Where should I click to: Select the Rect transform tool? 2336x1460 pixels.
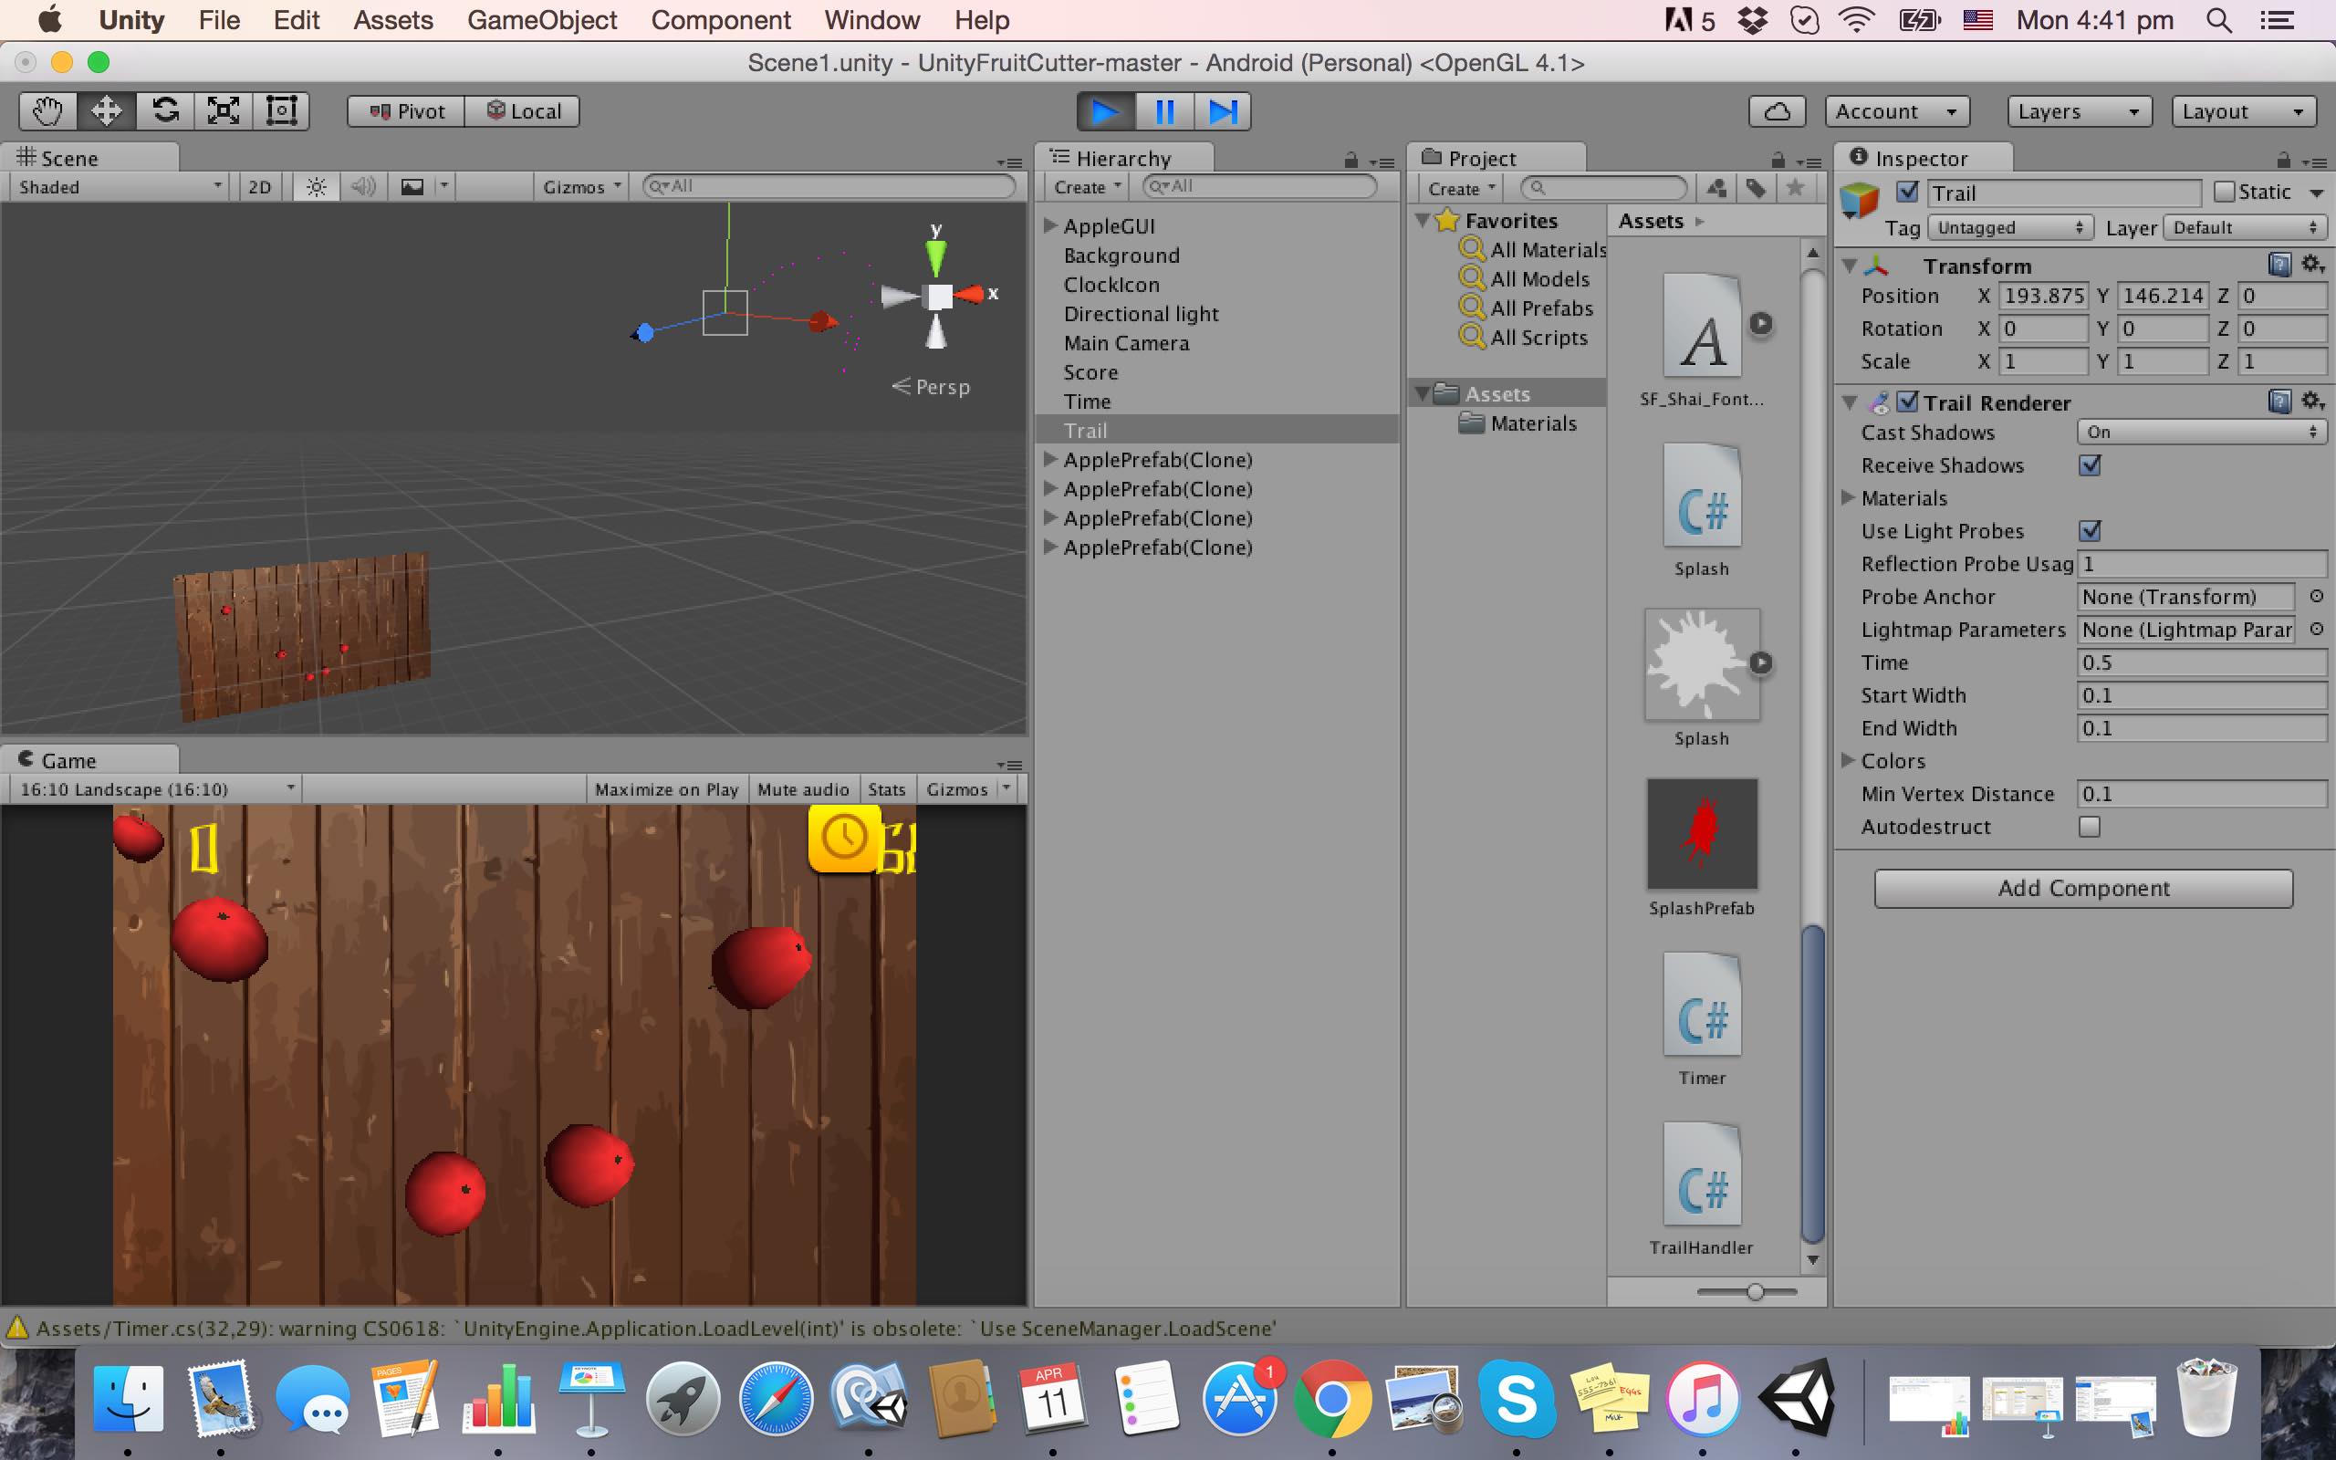pos(281,111)
